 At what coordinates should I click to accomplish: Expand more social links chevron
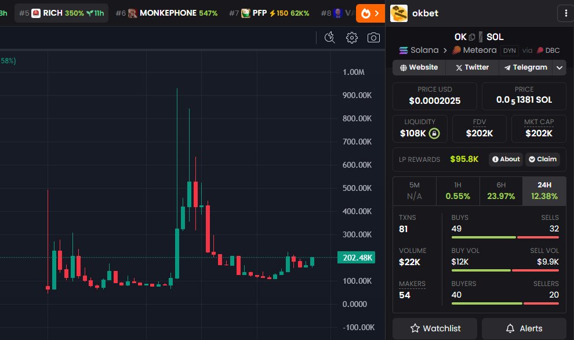pyautogui.click(x=560, y=67)
